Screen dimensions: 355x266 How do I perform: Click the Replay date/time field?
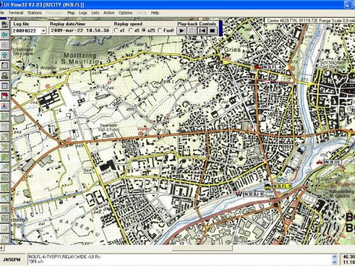click(x=80, y=30)
